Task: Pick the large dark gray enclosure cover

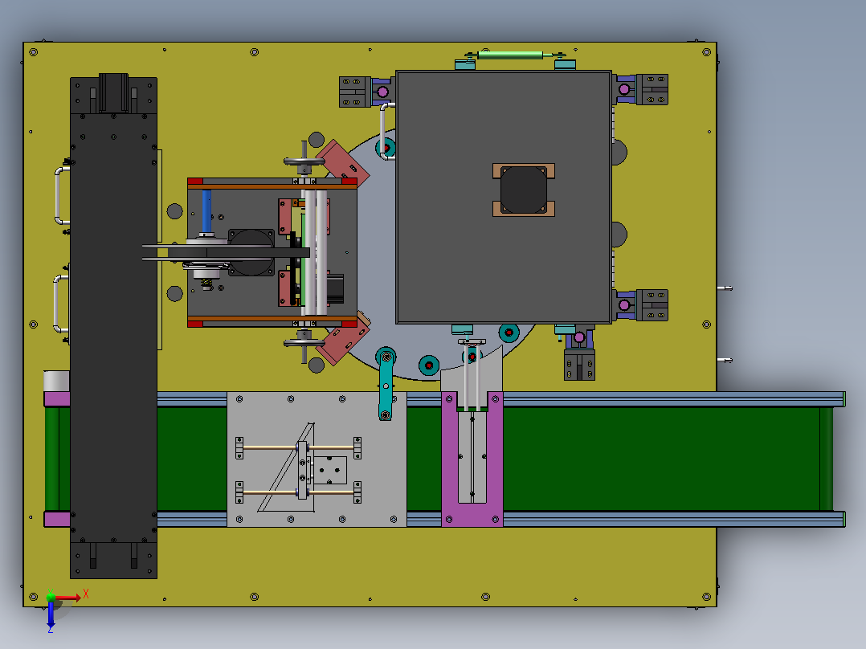Action: pos(504,197)
